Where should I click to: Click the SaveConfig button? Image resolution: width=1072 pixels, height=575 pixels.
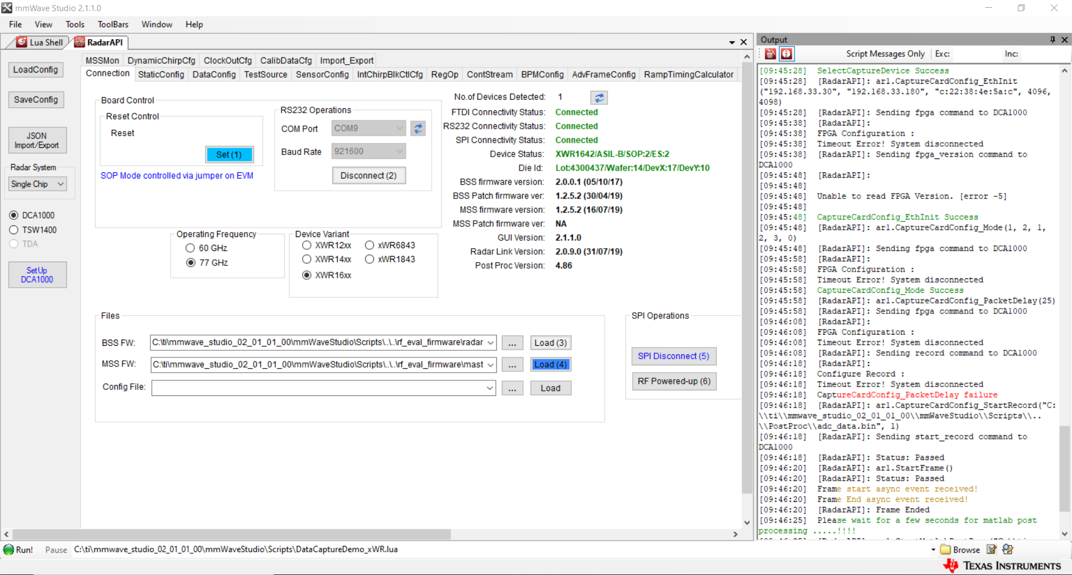(36, 100)
